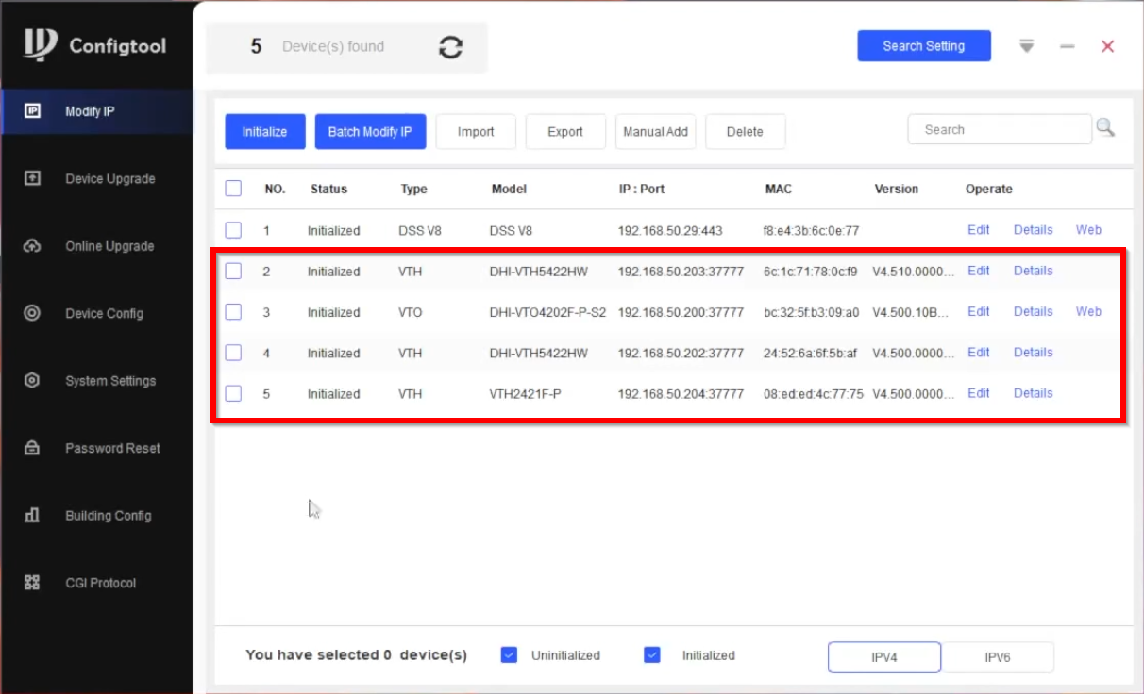
Task: Toggle the Initialized filter checkbox
Action: 652,655
